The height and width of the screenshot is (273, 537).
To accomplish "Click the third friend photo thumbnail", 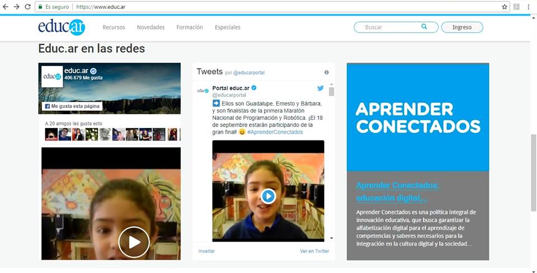I will [78, 134].
